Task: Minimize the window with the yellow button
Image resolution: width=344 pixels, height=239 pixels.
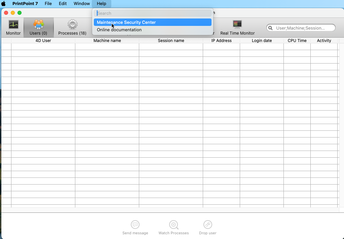Action: [13, 13]
